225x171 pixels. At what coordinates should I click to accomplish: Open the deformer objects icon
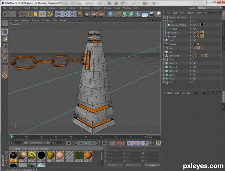138,14
